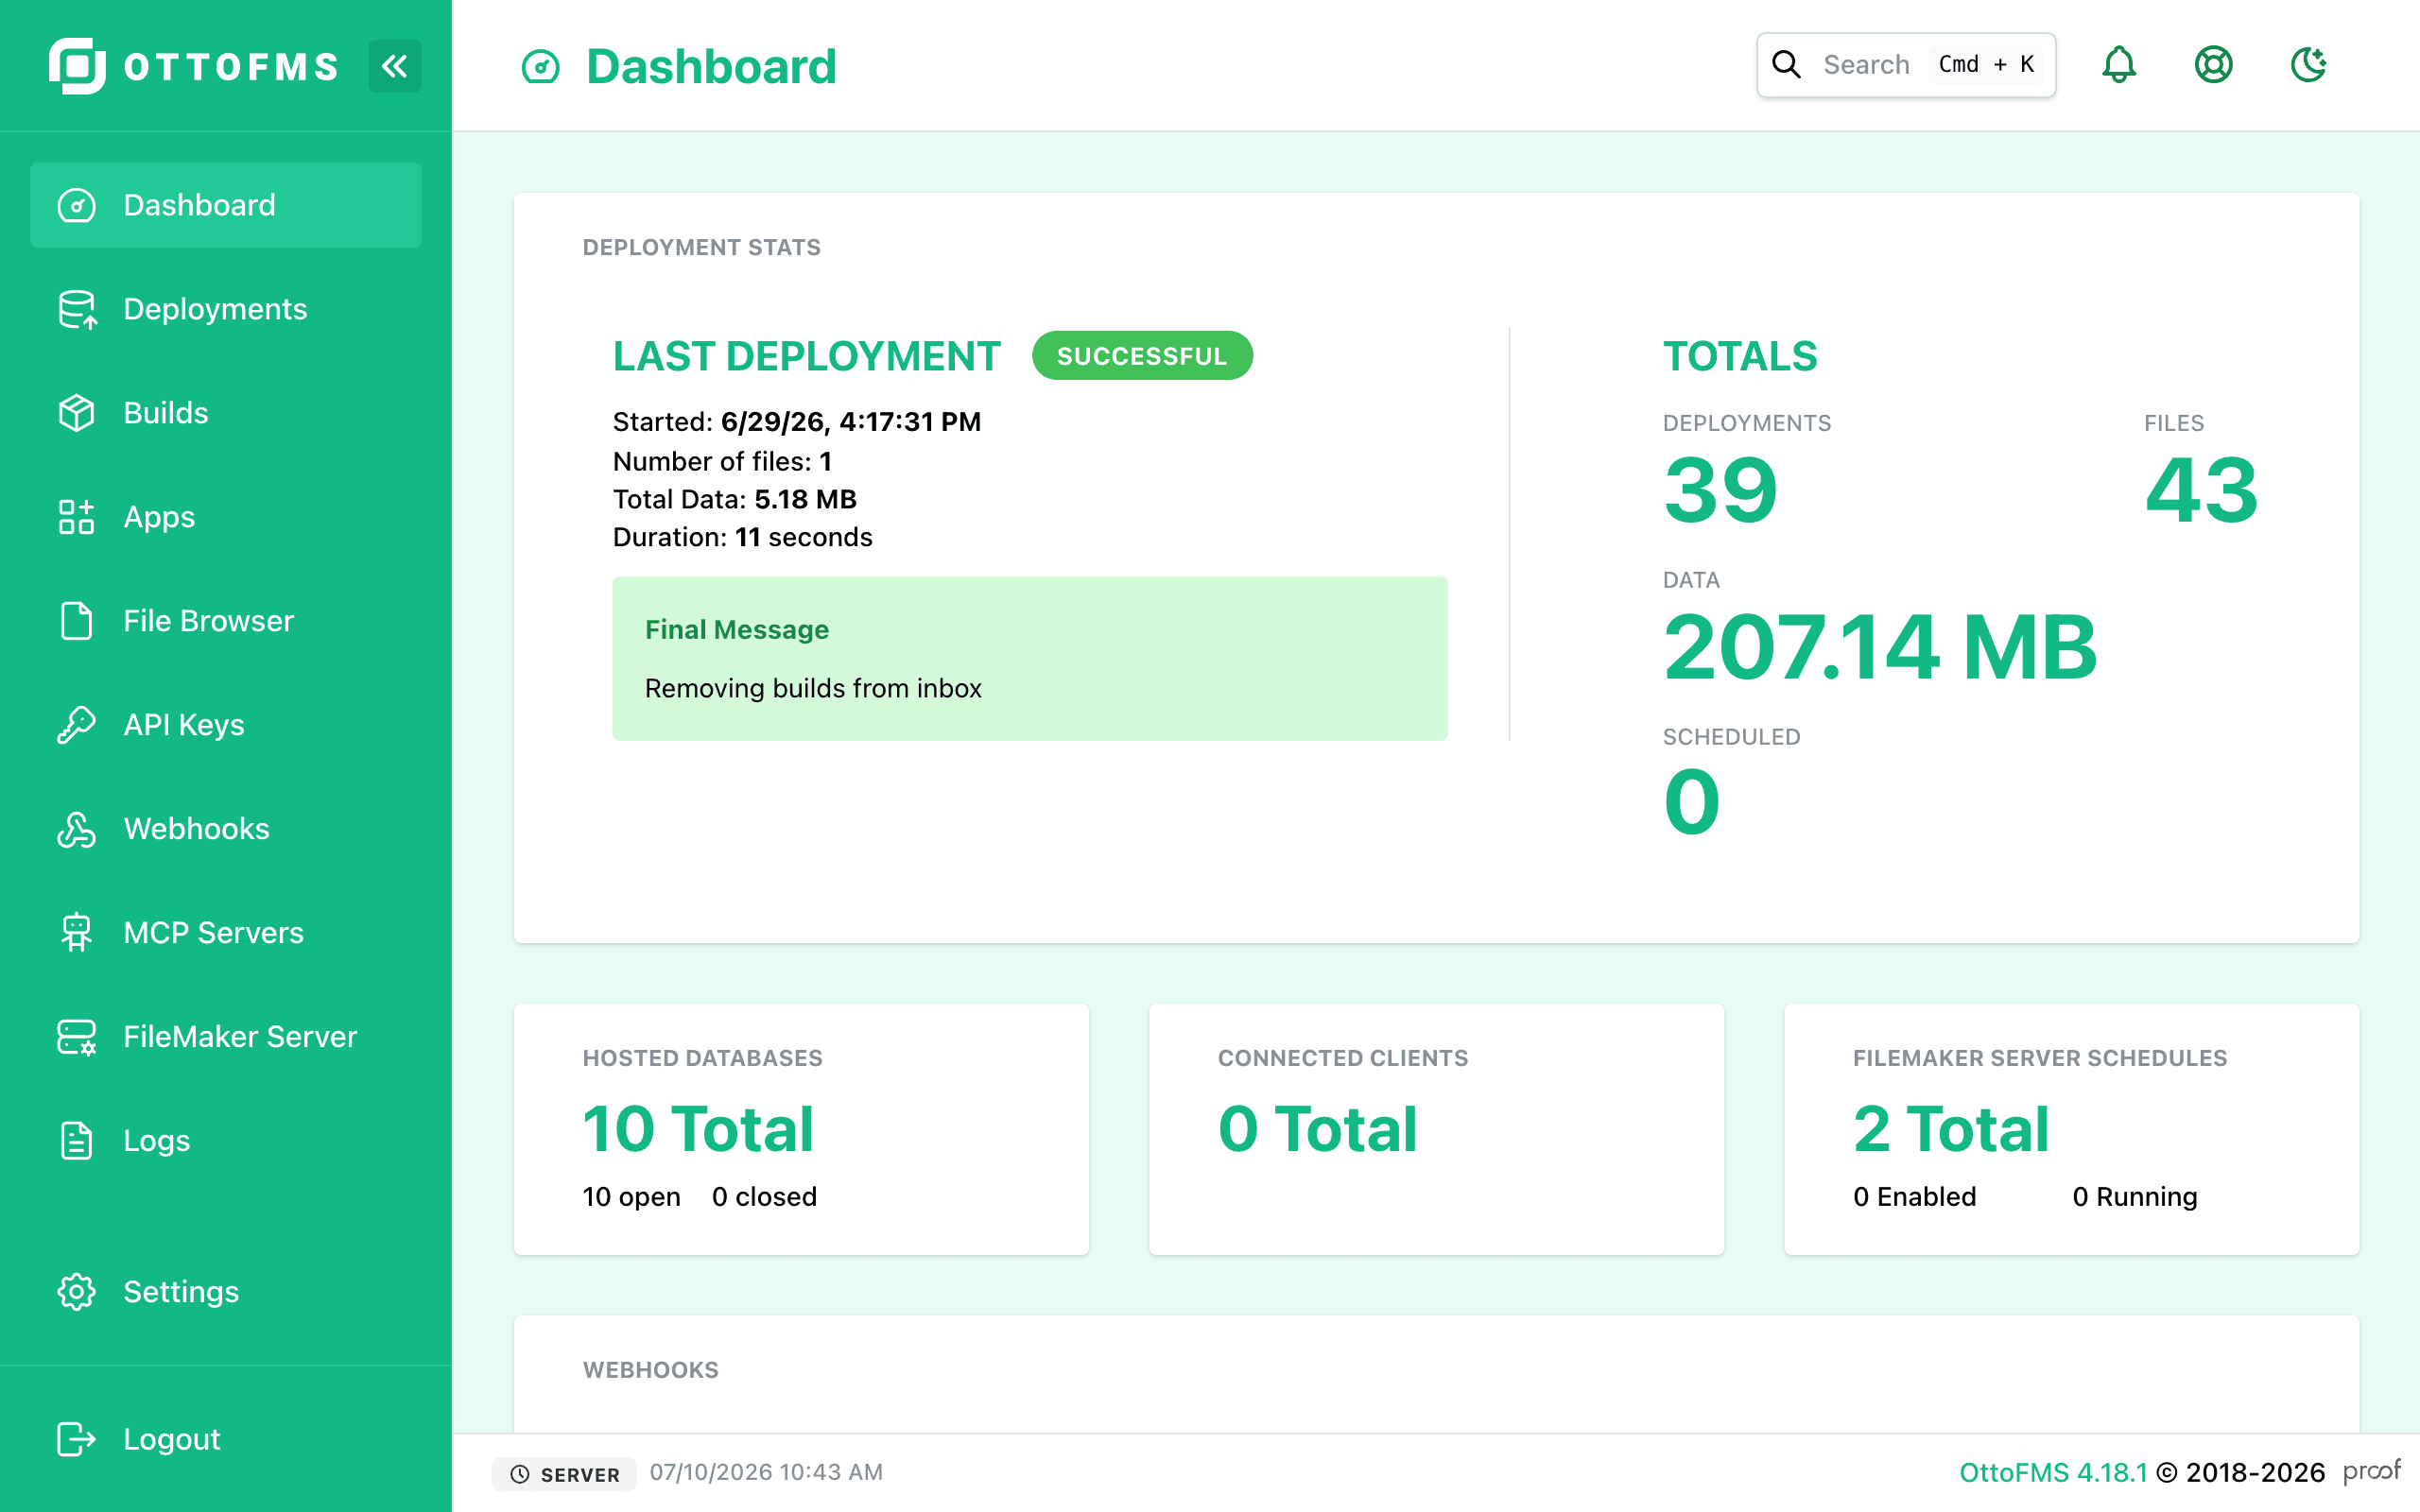This screenshot has height=1512, width=2420.
Task: Click the FileMaker Server icon
Action: click(77, 1037)
